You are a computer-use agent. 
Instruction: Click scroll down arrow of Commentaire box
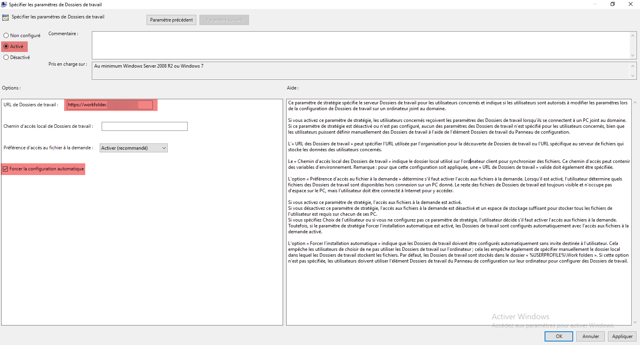tap(633, 55)
